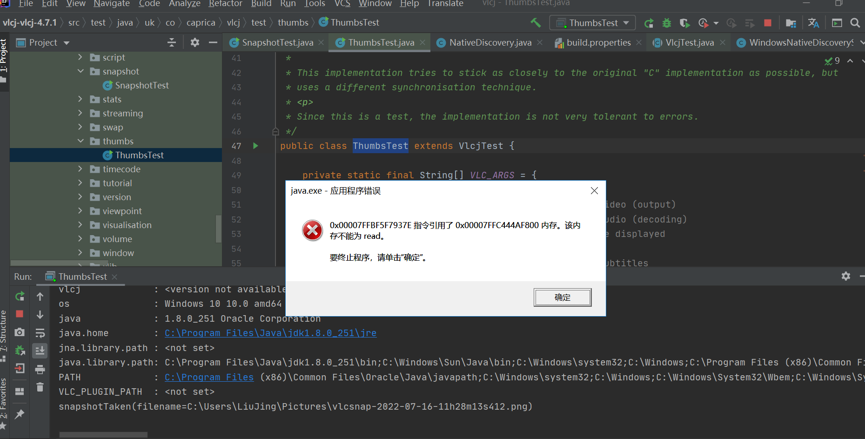Viewport: 865px width, 439px height.
Task: Toggle soft-wrap in the console output
Action: click(x=40, y=332)
